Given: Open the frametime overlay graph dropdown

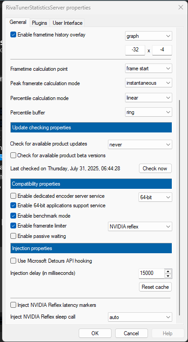Looking at the screenshot, I should (148, 36).
